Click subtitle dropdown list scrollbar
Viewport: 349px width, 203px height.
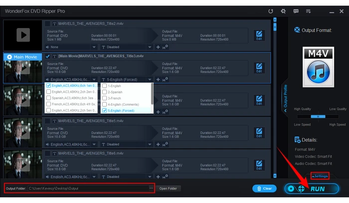point(152,94)
